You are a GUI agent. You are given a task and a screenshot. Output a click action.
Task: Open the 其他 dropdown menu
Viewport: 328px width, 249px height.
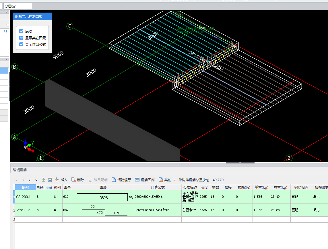[167, 180]
